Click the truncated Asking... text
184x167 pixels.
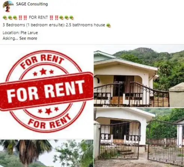pos(10,38)
